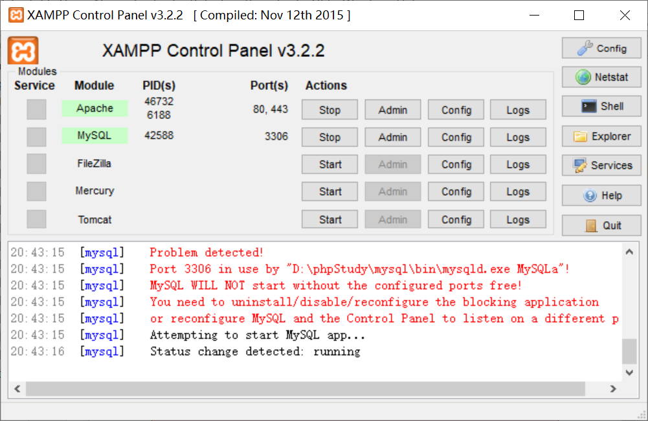
Task: Click the "You need to uninstall" log line
Action: [x=374, y=302]
